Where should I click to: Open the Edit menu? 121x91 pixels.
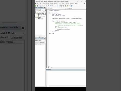pyautogui.click(x=41, y=4)
